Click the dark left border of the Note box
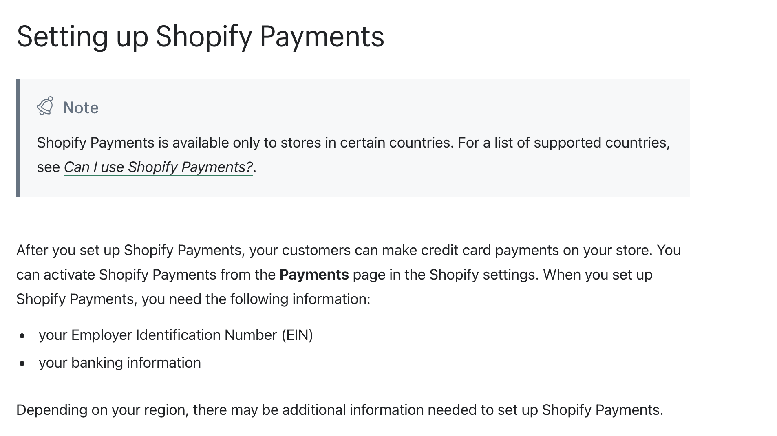777x436 pixels. pos(18,138)
